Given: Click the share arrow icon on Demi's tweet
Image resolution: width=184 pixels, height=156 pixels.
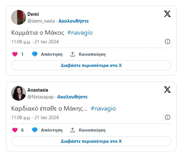Looking at the screenshot, I should coord(73,54).
